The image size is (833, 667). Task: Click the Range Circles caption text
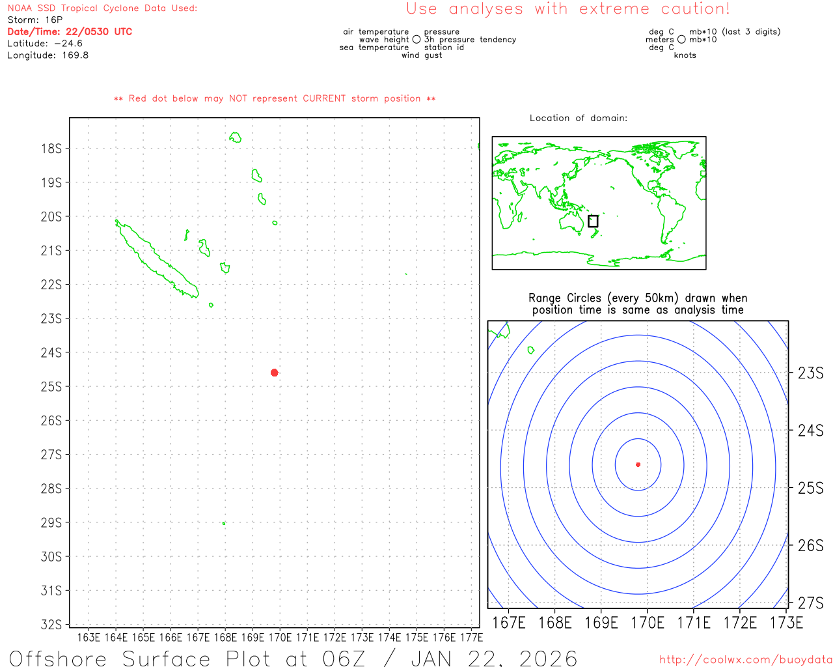(638, 304)
